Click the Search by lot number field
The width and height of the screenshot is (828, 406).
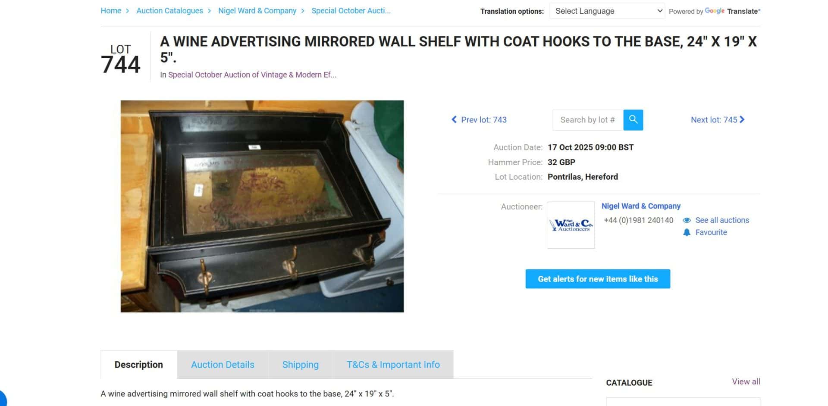pyautogui.click(x=588, y=120)
